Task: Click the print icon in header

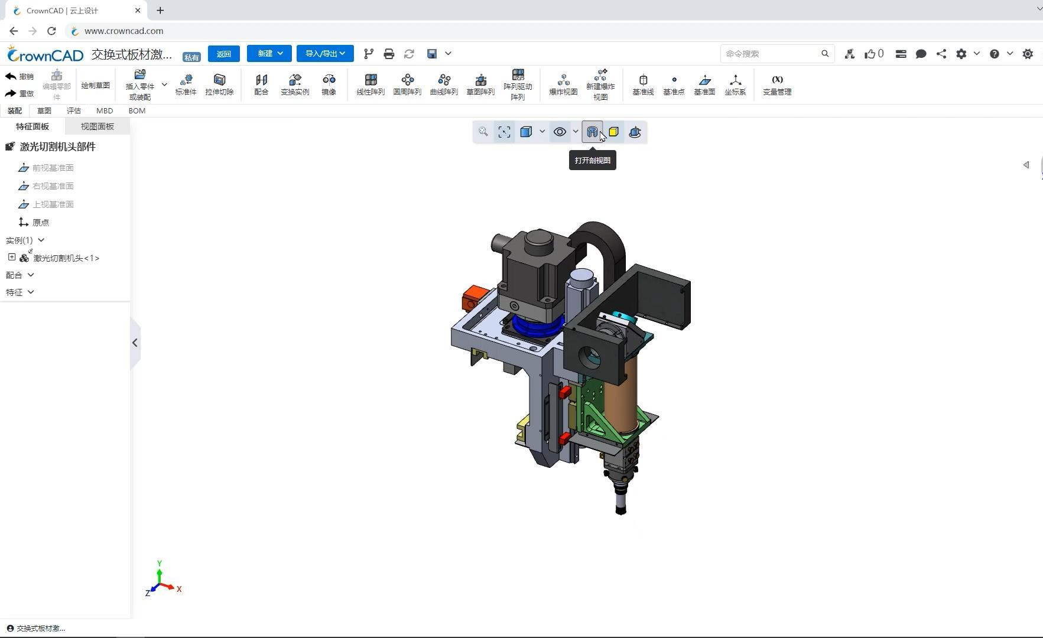Action: 389,54
